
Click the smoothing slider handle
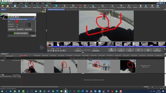tap(17, 26)
